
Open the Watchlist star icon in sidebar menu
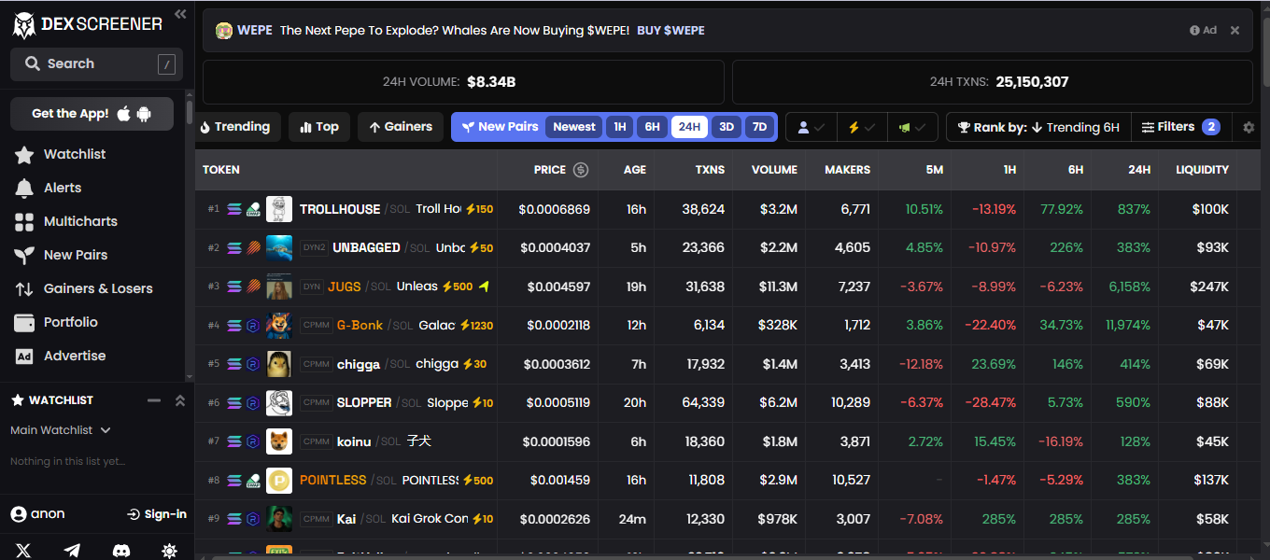(24, 154)
